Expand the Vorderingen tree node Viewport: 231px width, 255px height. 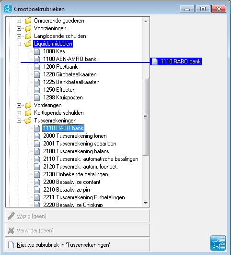pyautogui.click(x=19, y=105)
